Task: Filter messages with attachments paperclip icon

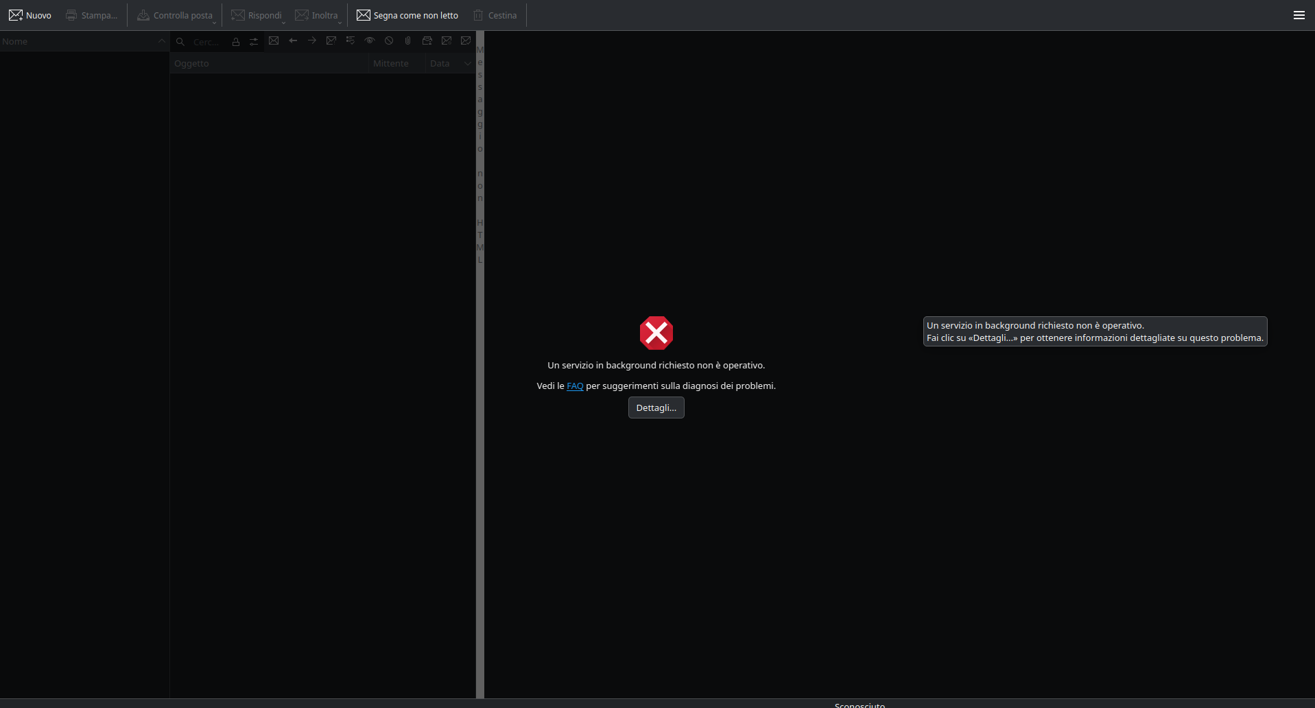Action: tap(408, 41)
